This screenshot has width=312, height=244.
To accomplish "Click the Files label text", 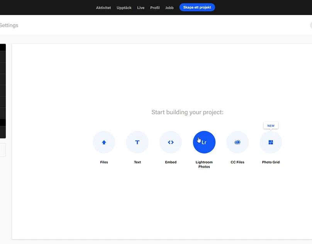I will [104, 162].
